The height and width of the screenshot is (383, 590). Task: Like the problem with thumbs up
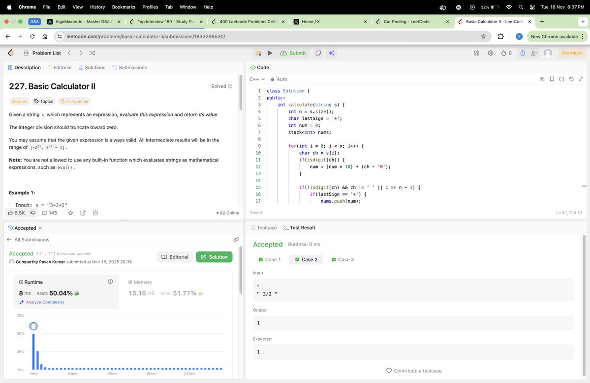tap(16, 213)
